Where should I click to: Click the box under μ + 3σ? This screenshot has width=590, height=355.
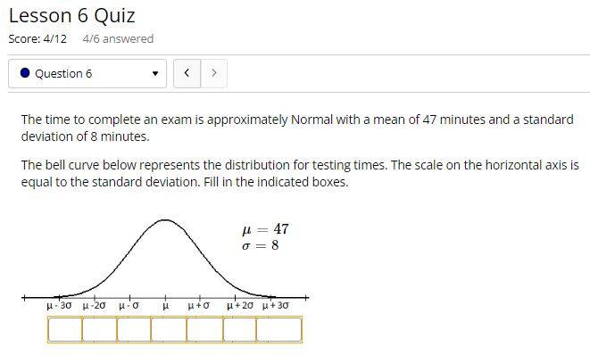click(278, 329)
